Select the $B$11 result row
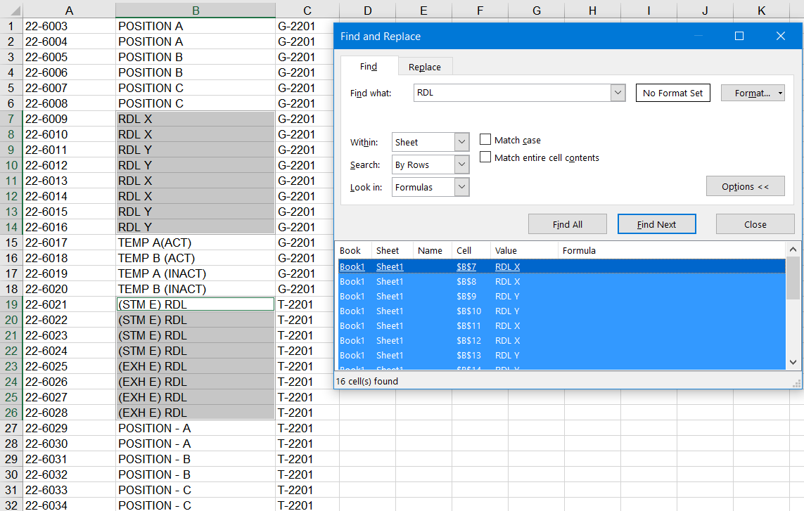Viewport: 804px width, 511px height. point(561,326)
